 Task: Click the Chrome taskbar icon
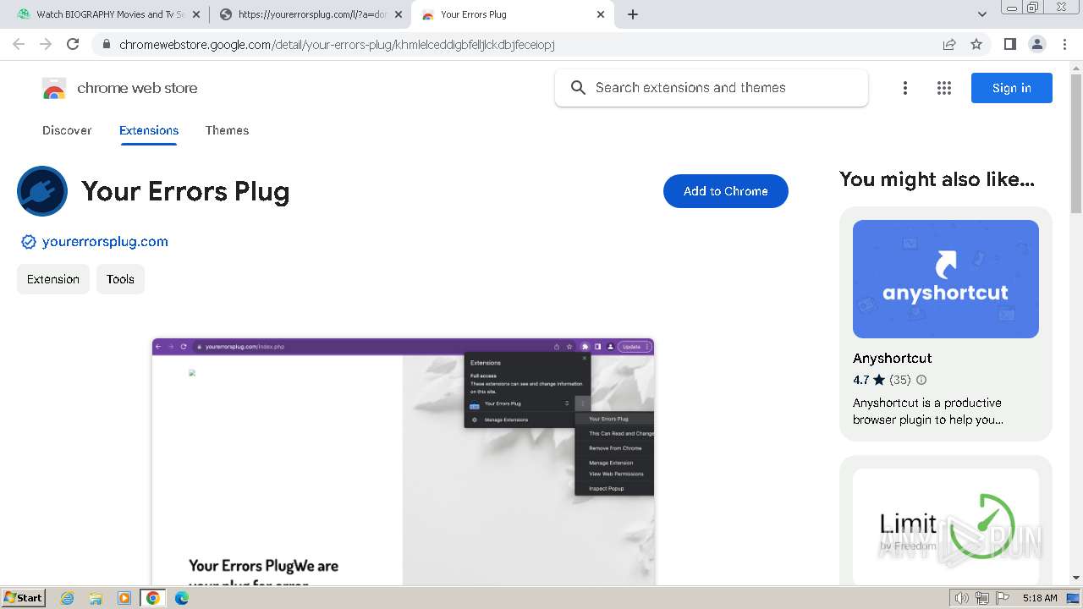pyautogui.click(x=153, y=598)
